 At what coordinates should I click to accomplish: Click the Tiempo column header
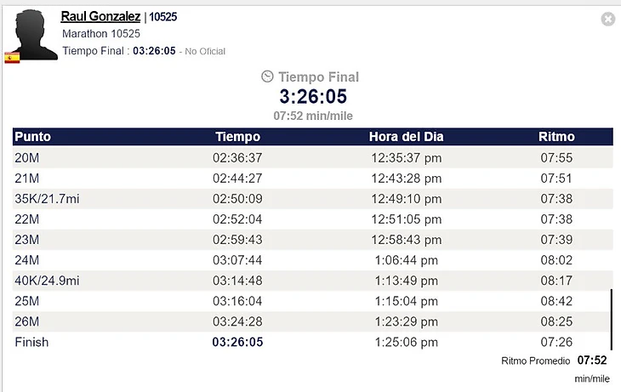pos(237,137)
